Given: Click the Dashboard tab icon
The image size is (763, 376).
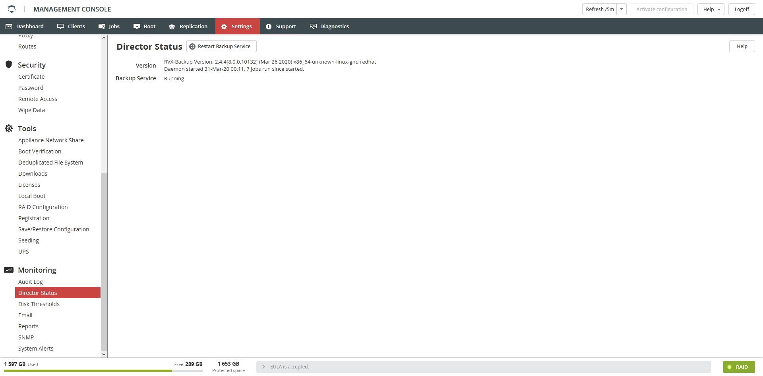Looking at the screenshot, I should [9, 26].
